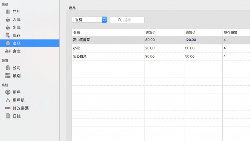The image size is (250, 141).
Task: Select the 小松 product row
Action: point(161,48)
